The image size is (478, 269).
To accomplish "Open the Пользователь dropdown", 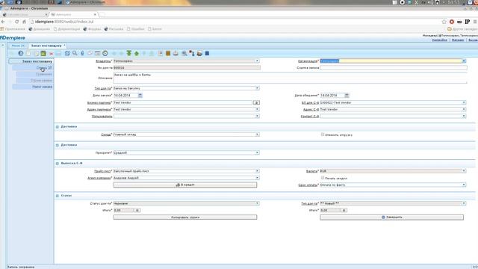I will pos(257,116).
